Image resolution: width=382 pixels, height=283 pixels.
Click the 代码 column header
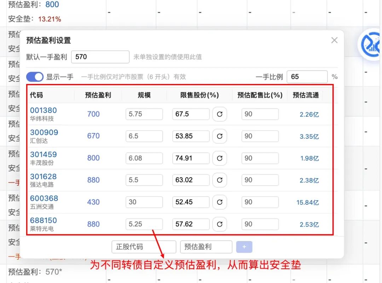pyautogui.click(x=36, y=95)
